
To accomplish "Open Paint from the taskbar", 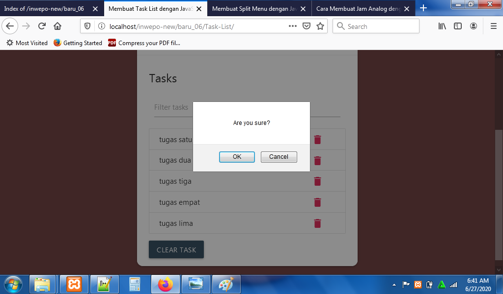I will [226, 284].
